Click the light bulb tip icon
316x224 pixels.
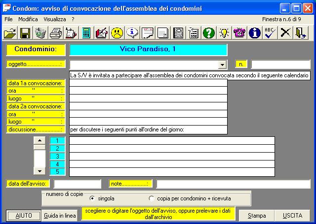click(x=224, y=33)
